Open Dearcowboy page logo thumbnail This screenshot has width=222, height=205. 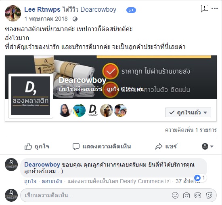coord(31,96)
